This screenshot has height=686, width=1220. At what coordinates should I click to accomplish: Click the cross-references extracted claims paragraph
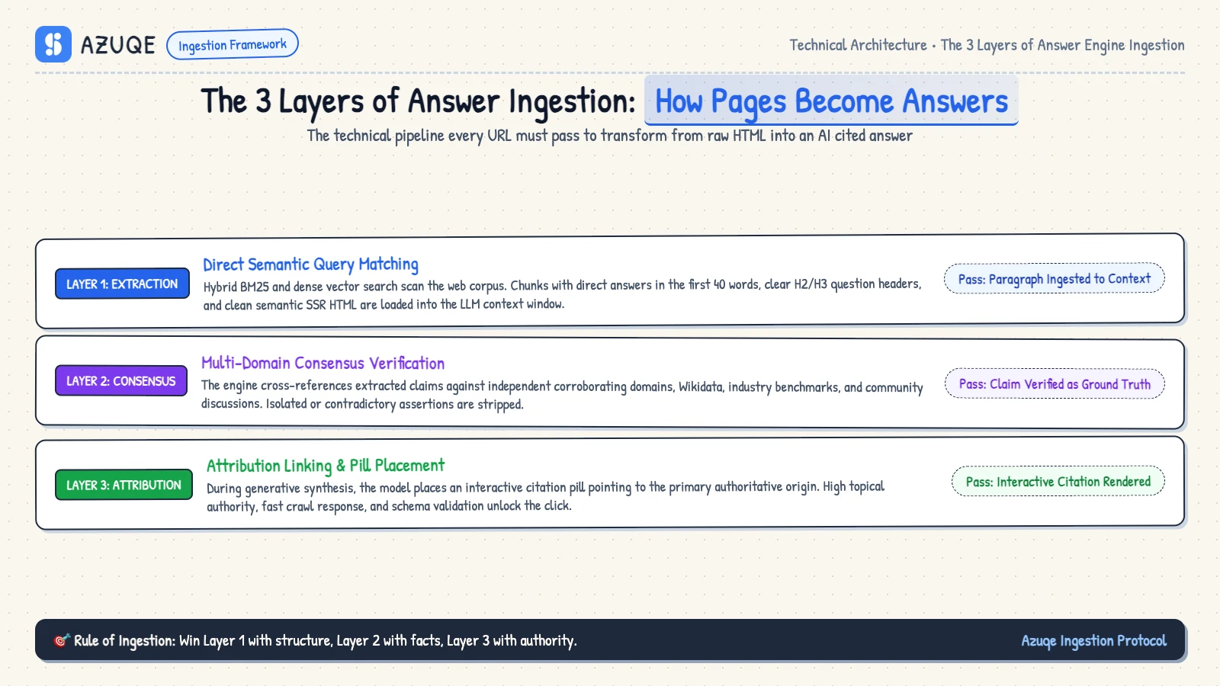click(562, 395)
